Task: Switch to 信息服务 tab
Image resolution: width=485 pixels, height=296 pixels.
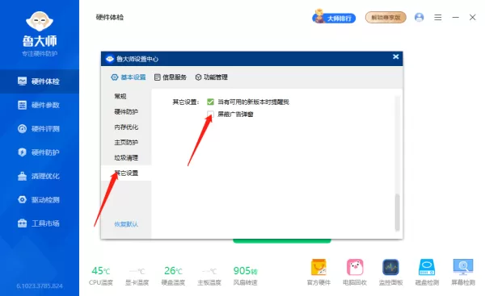Action: click(x=171, y=77)
